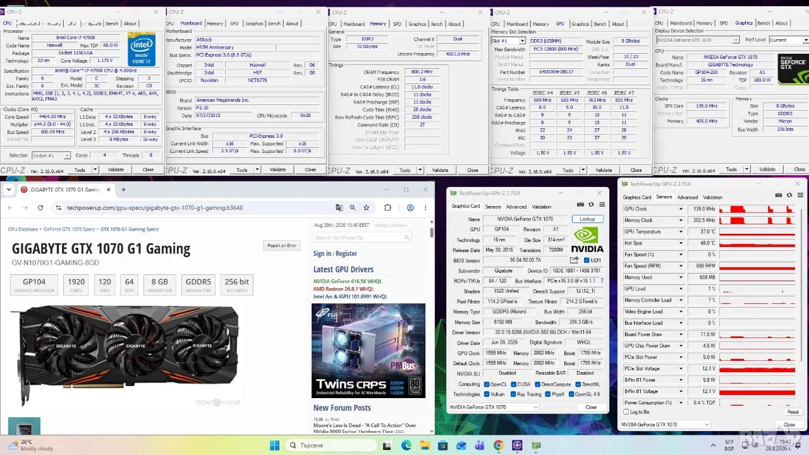Open the SPD tab in CPU-Z Memory window
Screen dimensions: 809x455
pyautogui.click(x=397, y=24)
